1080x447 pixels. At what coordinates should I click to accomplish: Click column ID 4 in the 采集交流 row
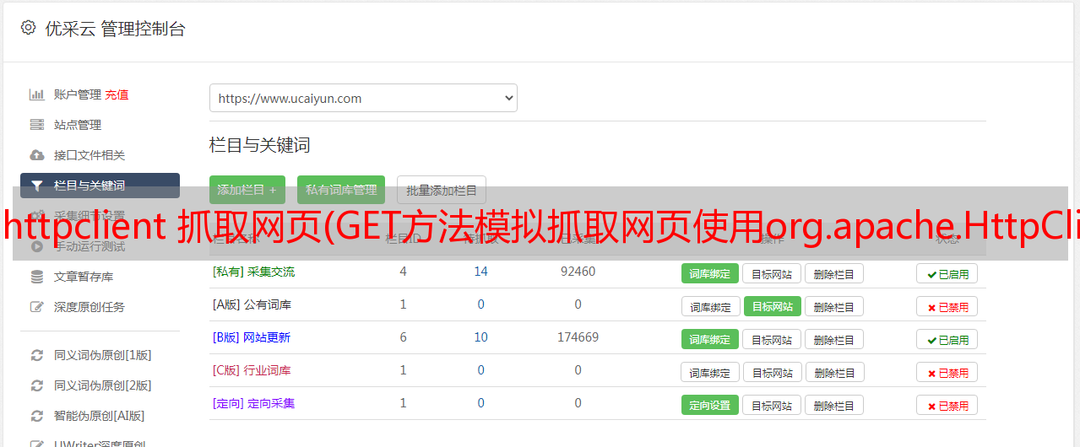tap(403, 272)
